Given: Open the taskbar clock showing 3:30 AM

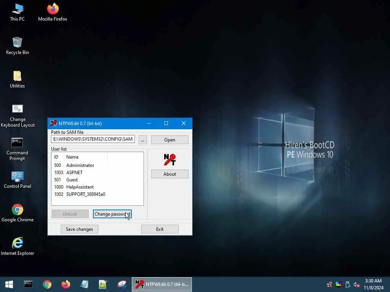Looking at the screenshot, I should (x=373, y=284).
